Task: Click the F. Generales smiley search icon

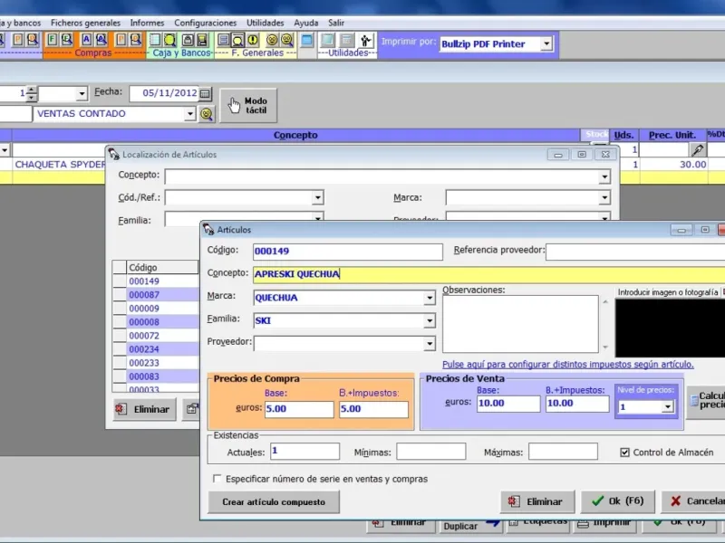Action: (x=287, y=40)
